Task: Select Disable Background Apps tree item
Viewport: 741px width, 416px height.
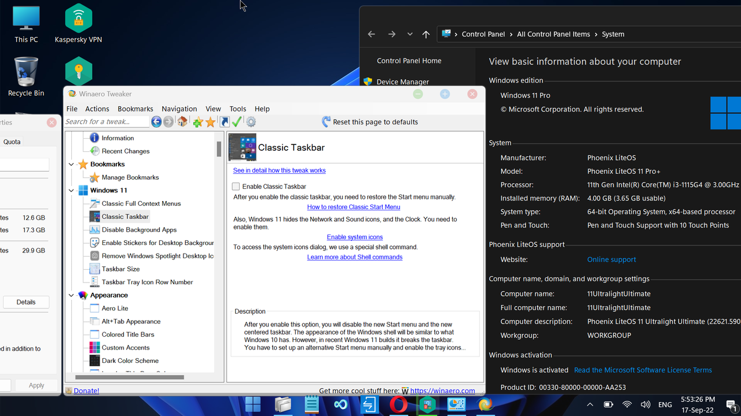Action: pos(139,230)
